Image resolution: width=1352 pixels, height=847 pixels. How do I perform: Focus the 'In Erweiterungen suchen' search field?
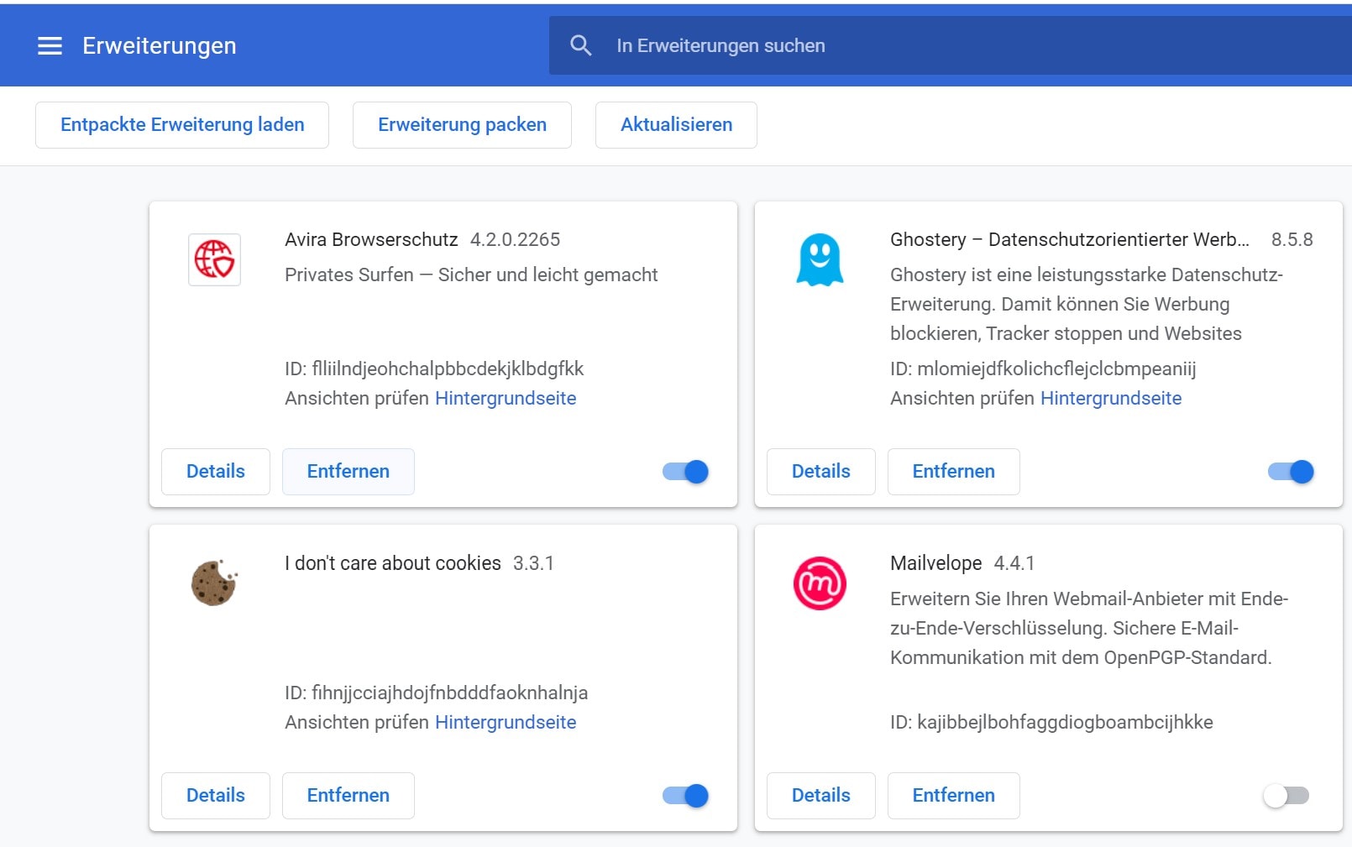pyautogui.click(x=951, y=45)
